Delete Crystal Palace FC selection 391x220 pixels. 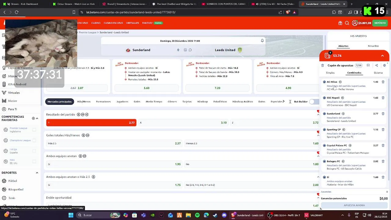[x=383, y=145]
